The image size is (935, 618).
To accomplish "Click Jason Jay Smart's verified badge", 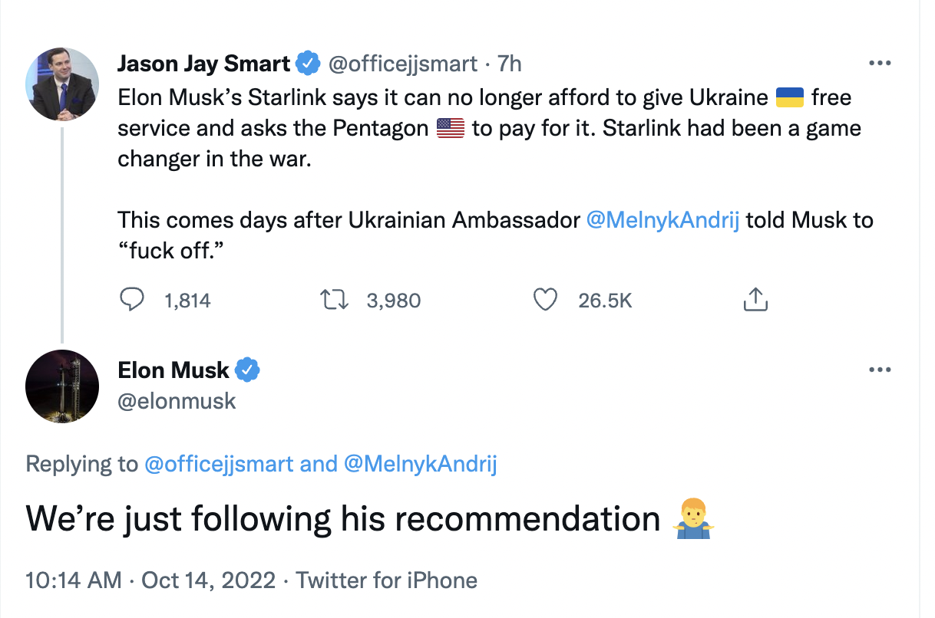I will [308, 64].
